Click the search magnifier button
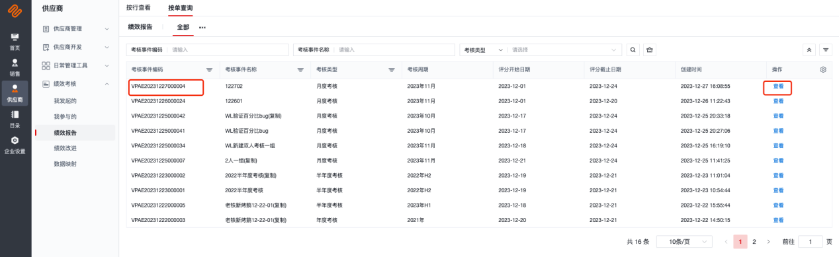The height and width of the screenshot is (257, 839). (x=633, y=50)
